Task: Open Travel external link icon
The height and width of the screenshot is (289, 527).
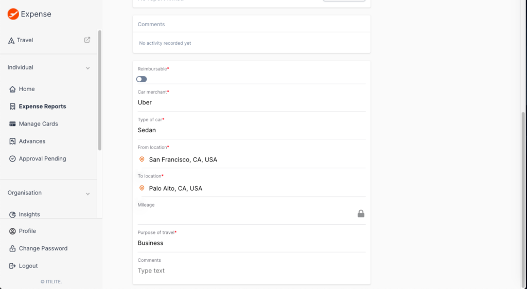Action: (x=87, y=40)
